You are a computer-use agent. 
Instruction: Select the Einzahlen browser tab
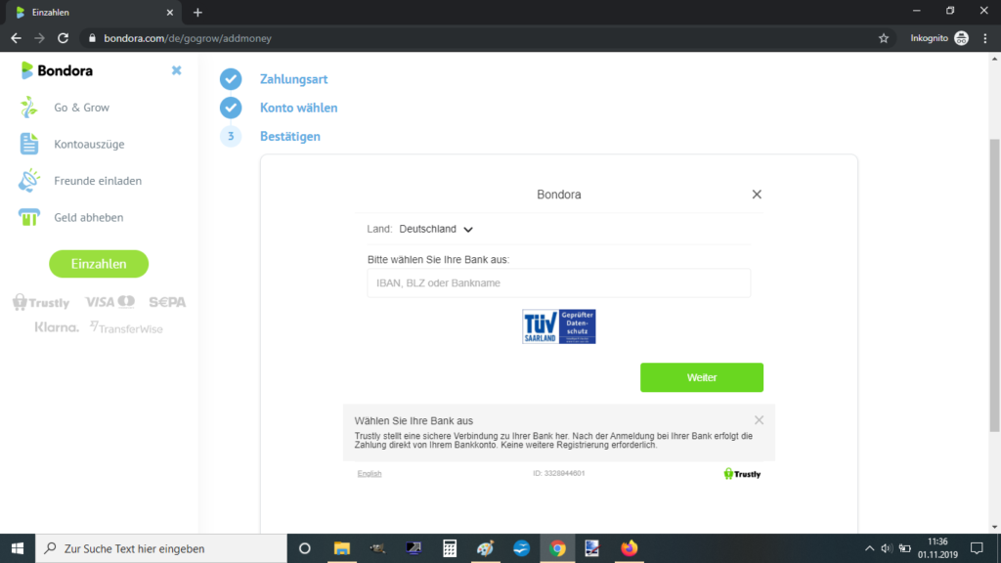pyautogui.click(x=95, y=13)
